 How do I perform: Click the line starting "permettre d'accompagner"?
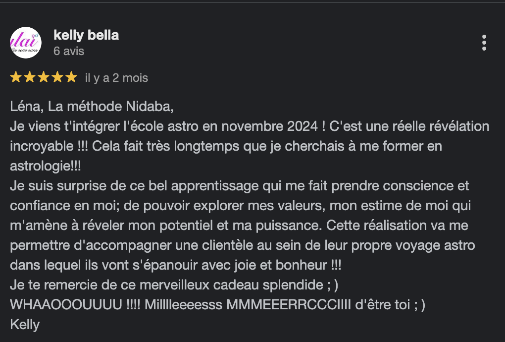click(242, 245)
